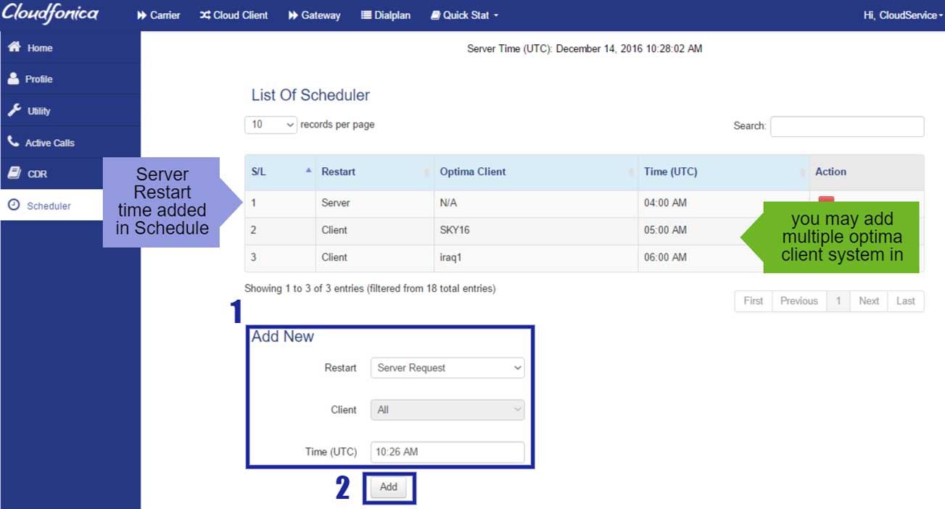Viewport: 945px width, 509px height.
Task: Click the Utility wrench icon
Action: click(14, 111)
